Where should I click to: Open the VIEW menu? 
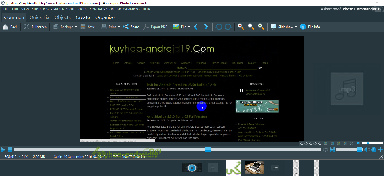[x=25, y=9]
